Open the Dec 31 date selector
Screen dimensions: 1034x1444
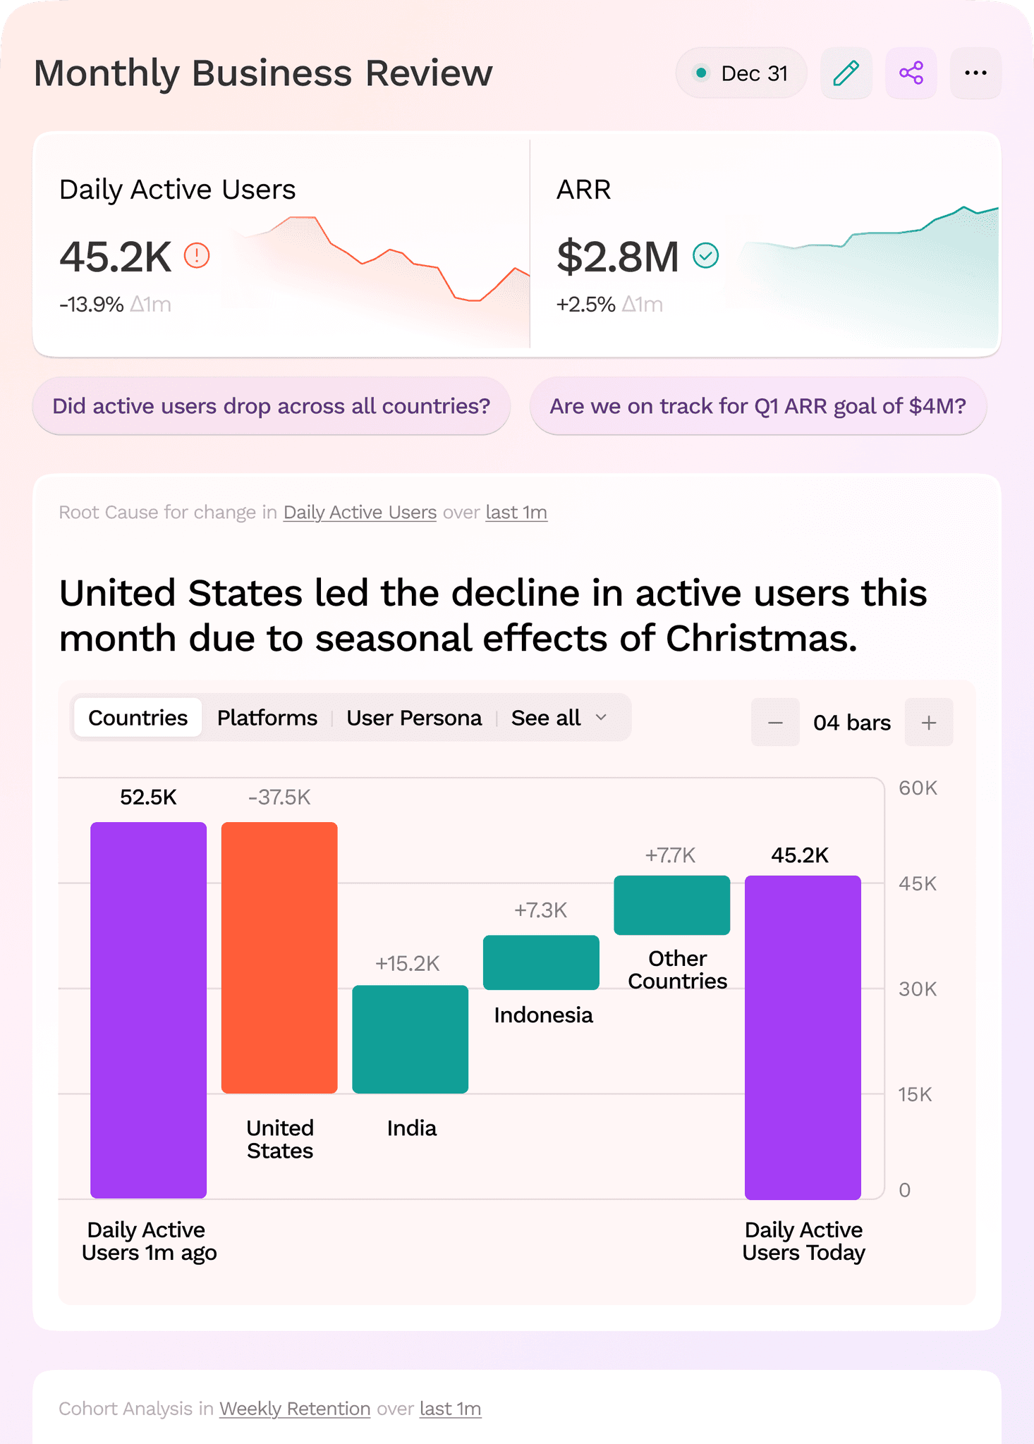(741, 73)
